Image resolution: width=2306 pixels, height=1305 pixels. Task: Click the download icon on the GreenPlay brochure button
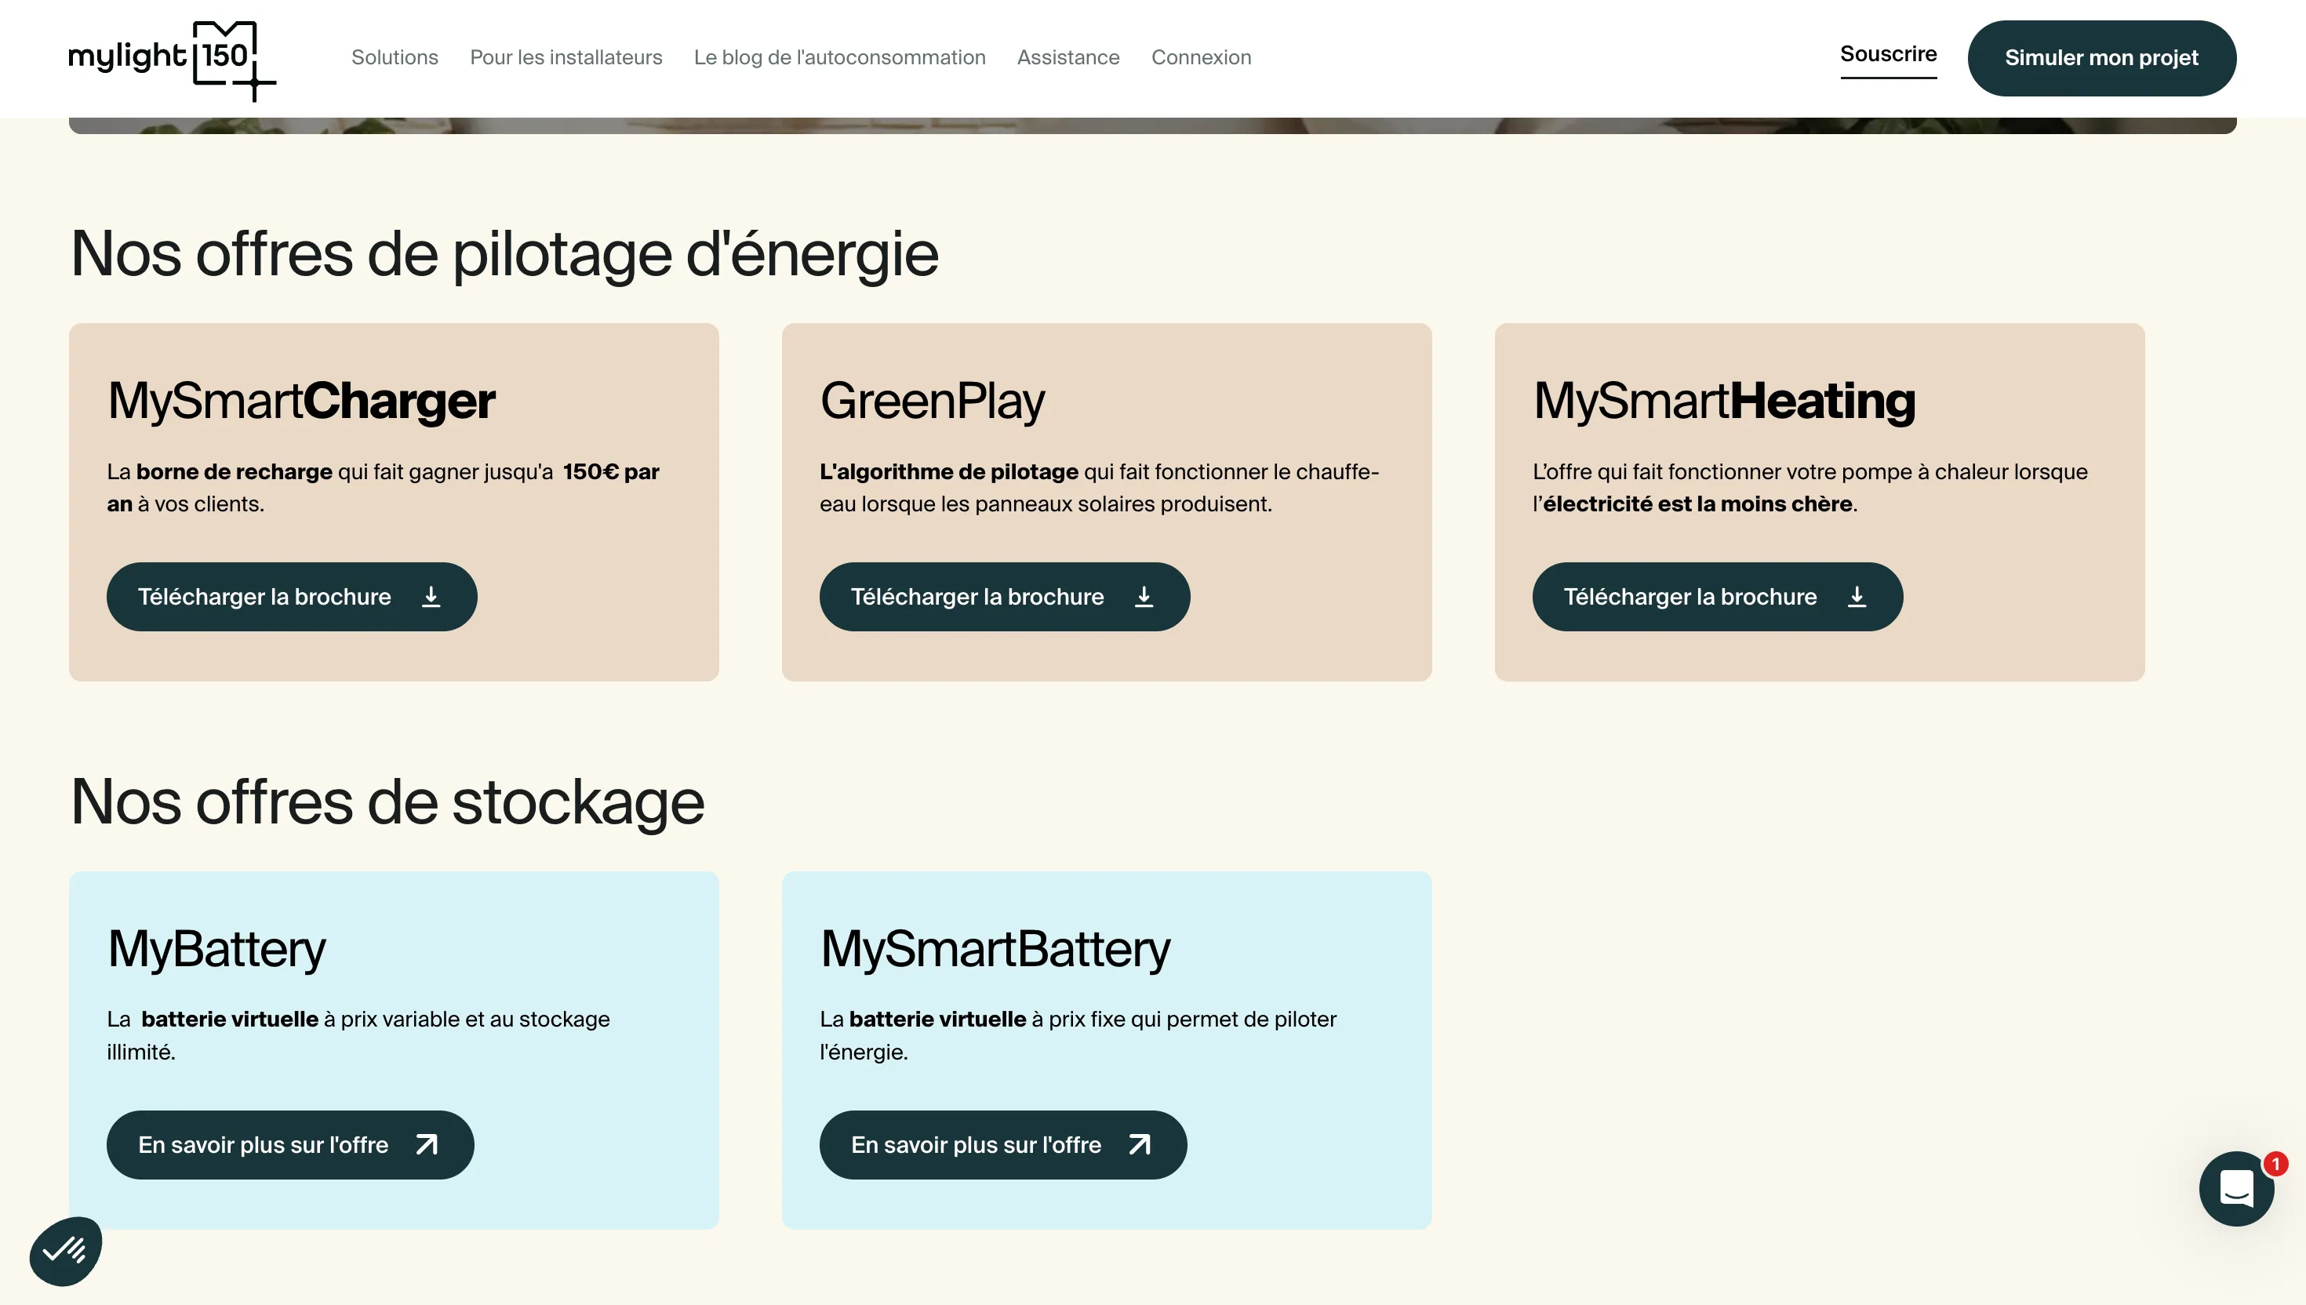pyautogui.click(x=1144, y=597)
